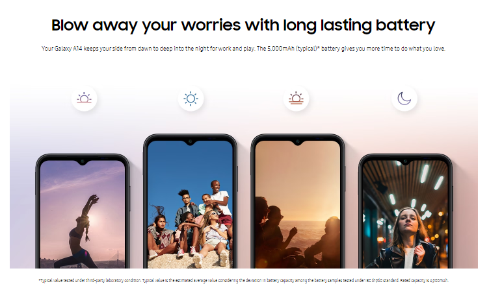Open the phone showing friends on rock
The width and height of the screenshot is (489, 299).
pos(190,201)
